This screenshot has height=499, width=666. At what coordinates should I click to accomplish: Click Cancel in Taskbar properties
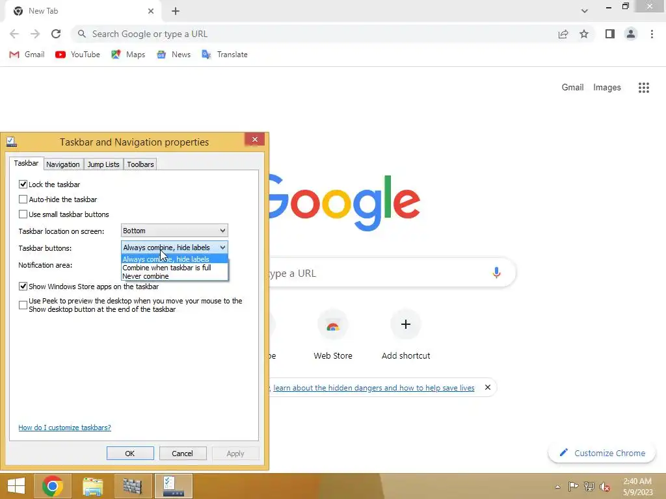[x=183, y=453]
